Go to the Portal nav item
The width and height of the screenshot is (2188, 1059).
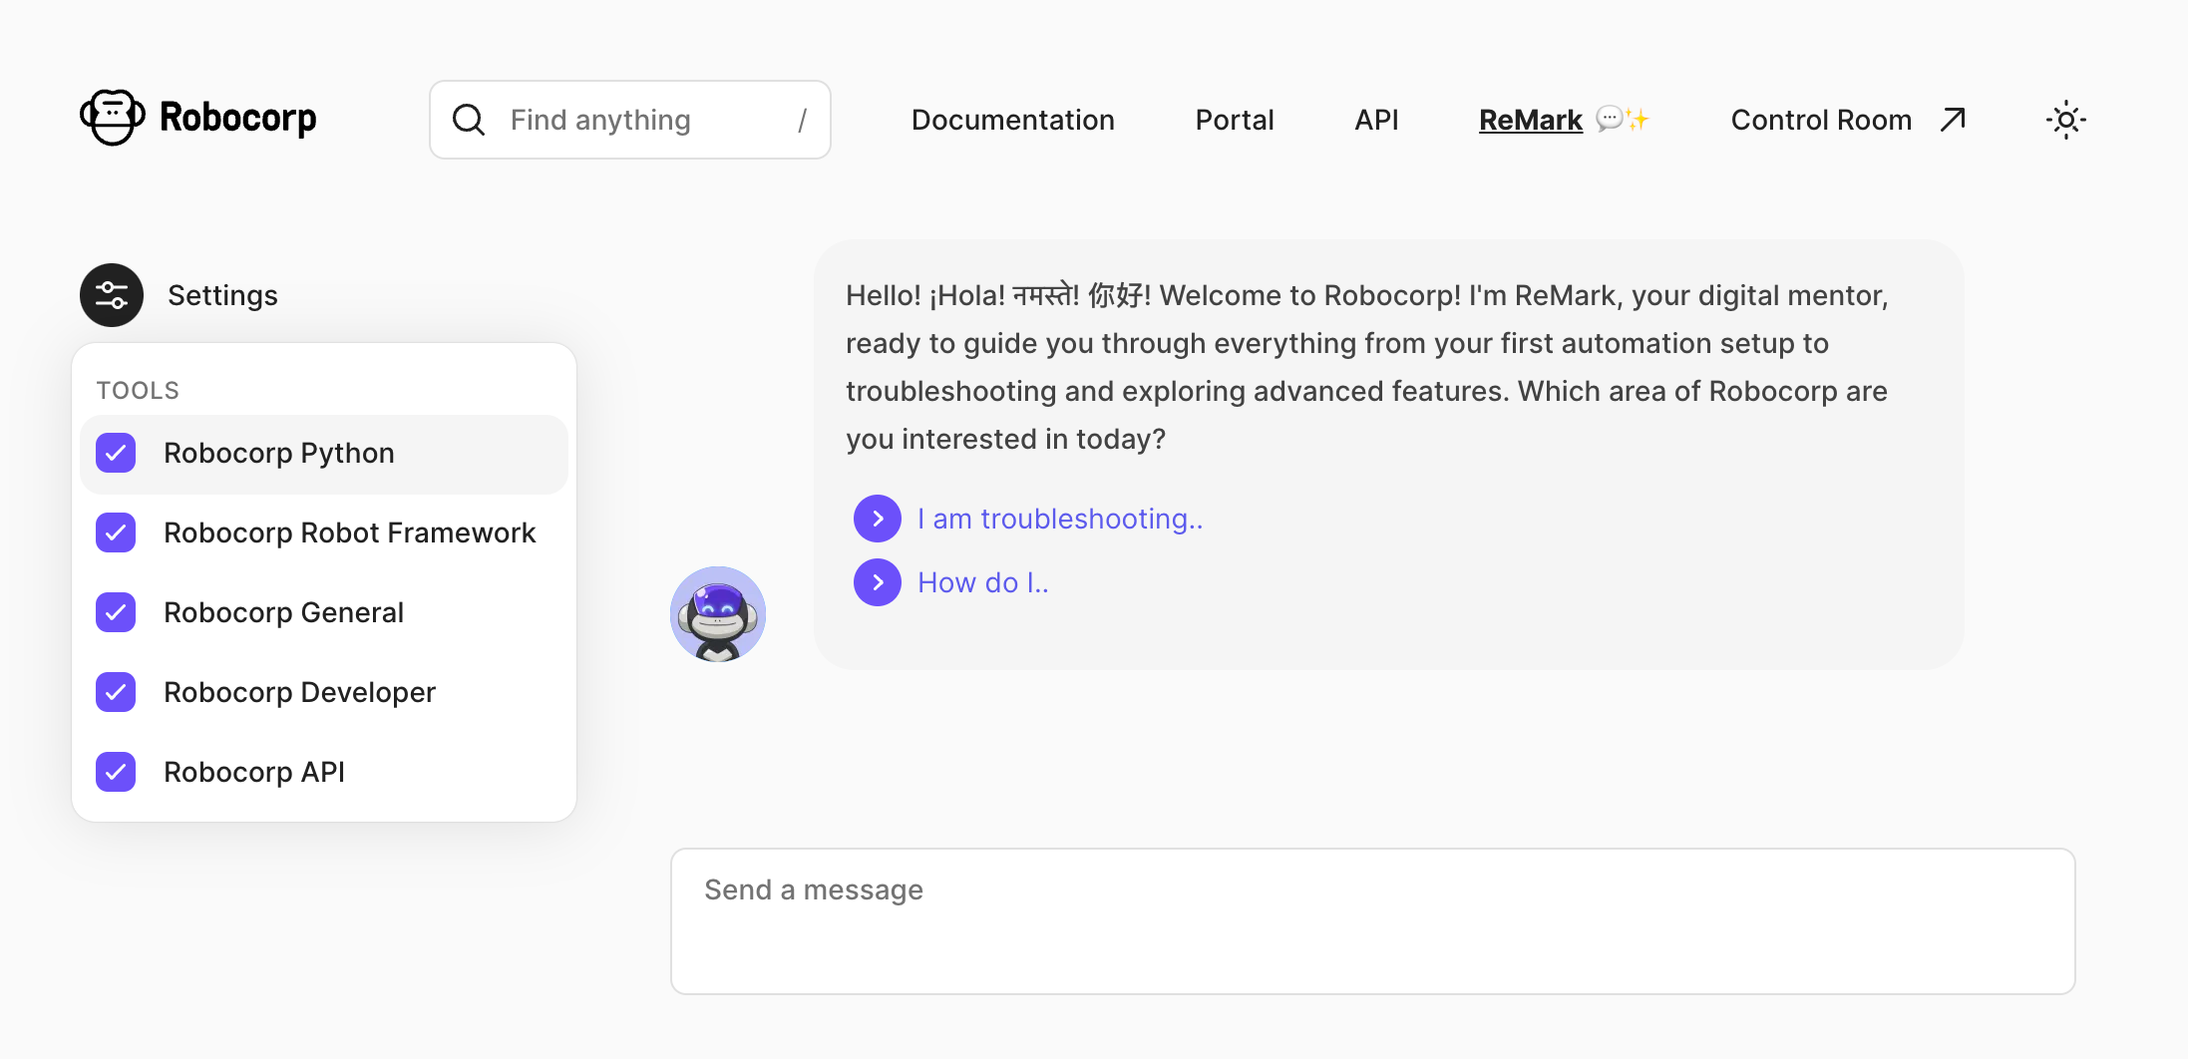click(x=1235, y=120)
